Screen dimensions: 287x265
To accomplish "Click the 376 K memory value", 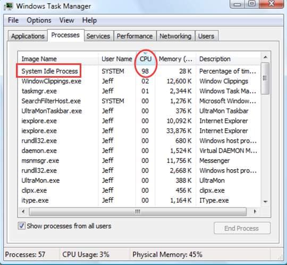I will (184, 111).
